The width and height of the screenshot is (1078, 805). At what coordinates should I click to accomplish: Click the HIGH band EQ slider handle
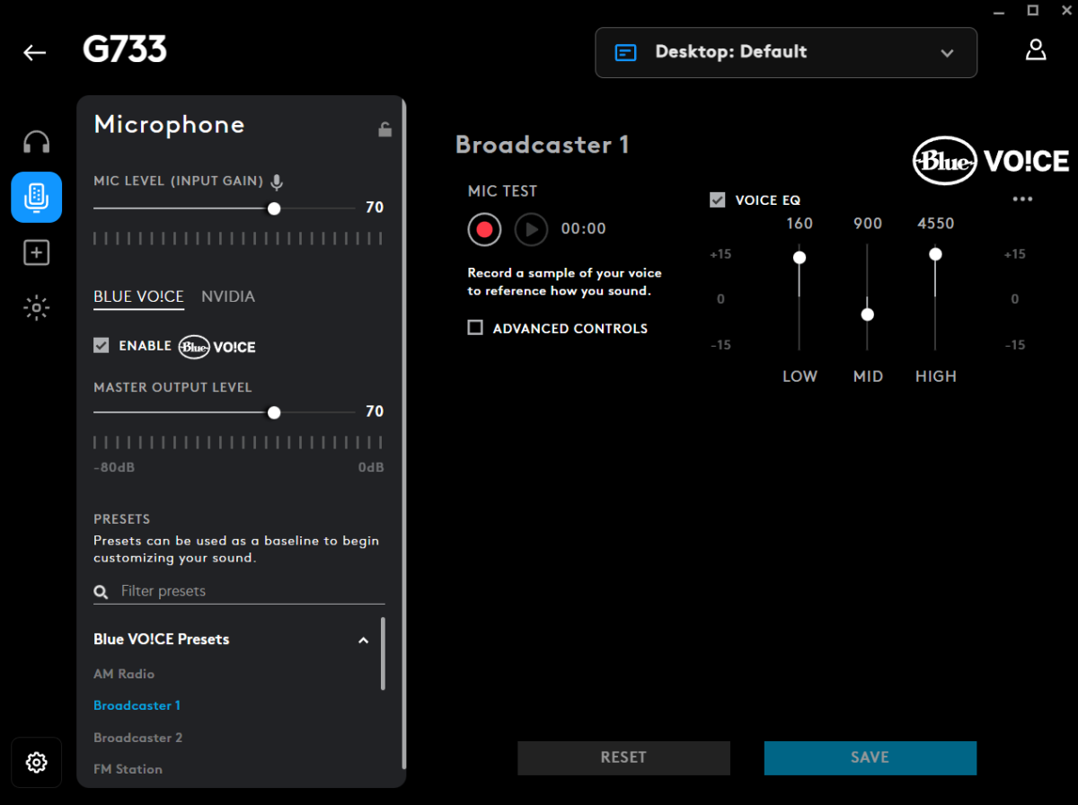(935, 254)
